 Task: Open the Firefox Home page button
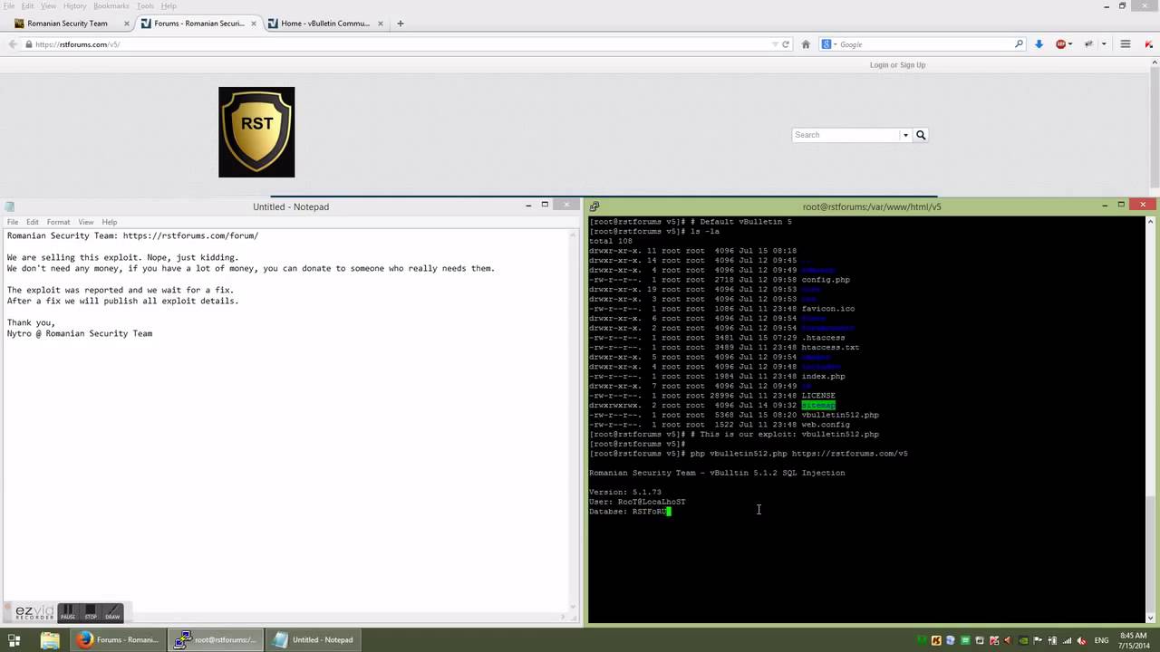[x=806, y=43]
